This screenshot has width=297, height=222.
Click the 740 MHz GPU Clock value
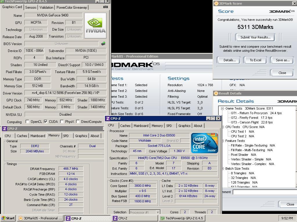33,100
